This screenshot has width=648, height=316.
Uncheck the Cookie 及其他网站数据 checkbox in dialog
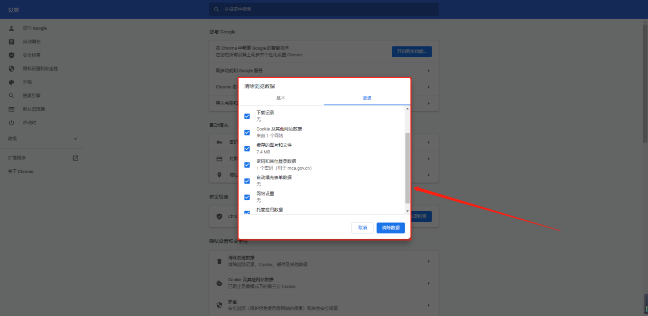(x=247, y=132)
